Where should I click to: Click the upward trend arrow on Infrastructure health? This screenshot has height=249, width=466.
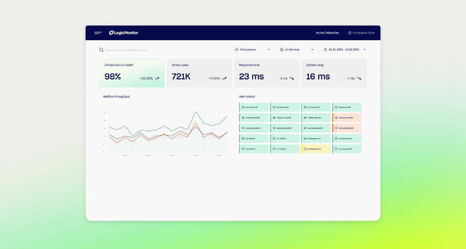pyautogui.click(x=157, y=79)
